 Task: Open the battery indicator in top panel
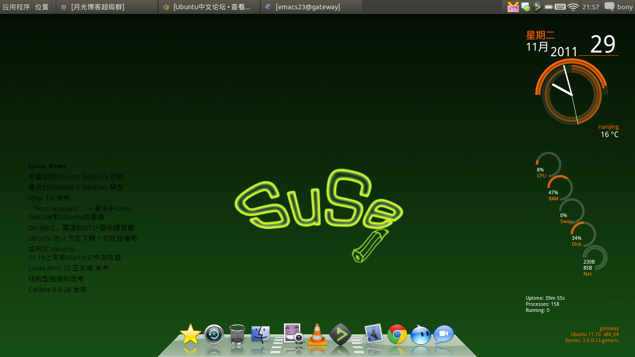coord(549,7)
